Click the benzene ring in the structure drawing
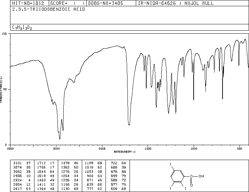 178,176
